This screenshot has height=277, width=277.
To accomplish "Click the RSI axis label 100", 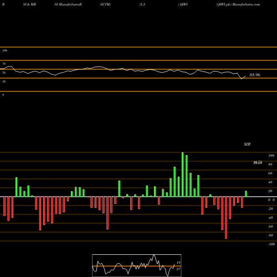I will click(4, 50).
